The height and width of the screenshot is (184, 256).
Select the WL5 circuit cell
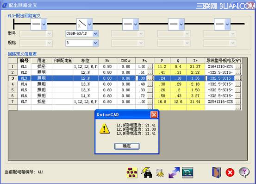(24, 90)
